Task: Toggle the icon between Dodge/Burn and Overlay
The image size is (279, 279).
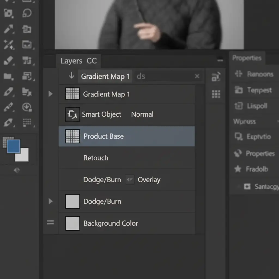Action: pos(130,180)
